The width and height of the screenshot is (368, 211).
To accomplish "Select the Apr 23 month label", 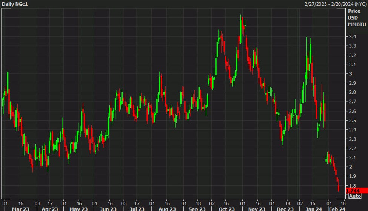I will pos(49,208).
